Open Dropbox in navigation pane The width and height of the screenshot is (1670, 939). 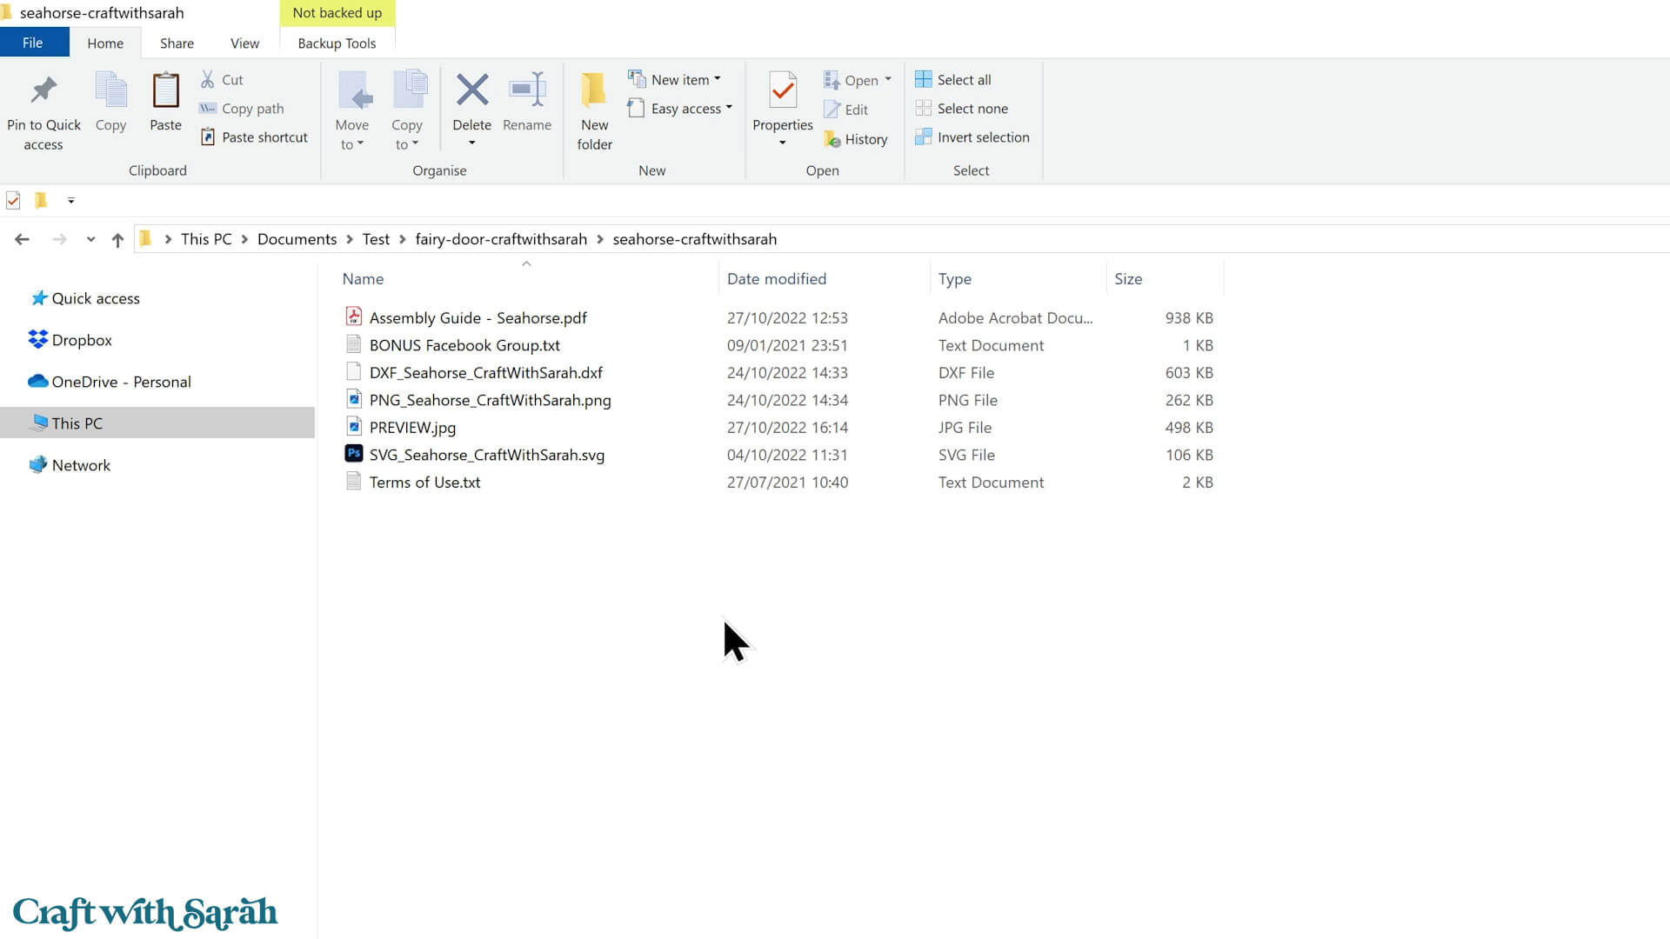82,340
